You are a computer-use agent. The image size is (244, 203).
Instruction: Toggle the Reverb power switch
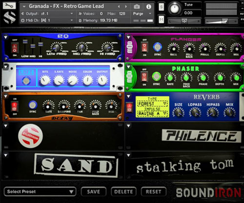tap(129, 107)
